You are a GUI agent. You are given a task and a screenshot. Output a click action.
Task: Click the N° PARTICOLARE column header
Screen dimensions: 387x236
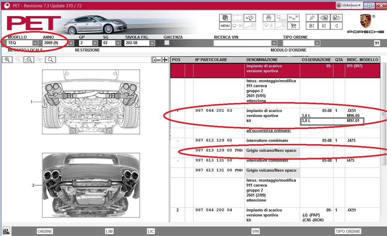211,60
